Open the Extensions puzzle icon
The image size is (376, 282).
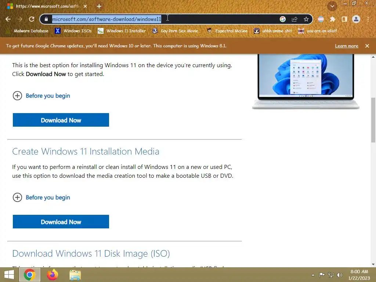(332, 19)
